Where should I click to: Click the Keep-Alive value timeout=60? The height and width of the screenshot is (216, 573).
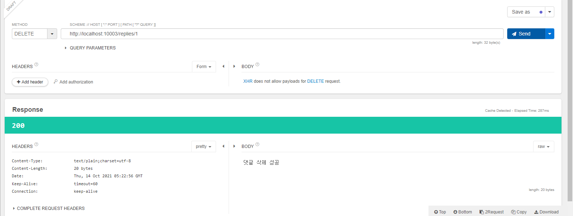(86, 184)
